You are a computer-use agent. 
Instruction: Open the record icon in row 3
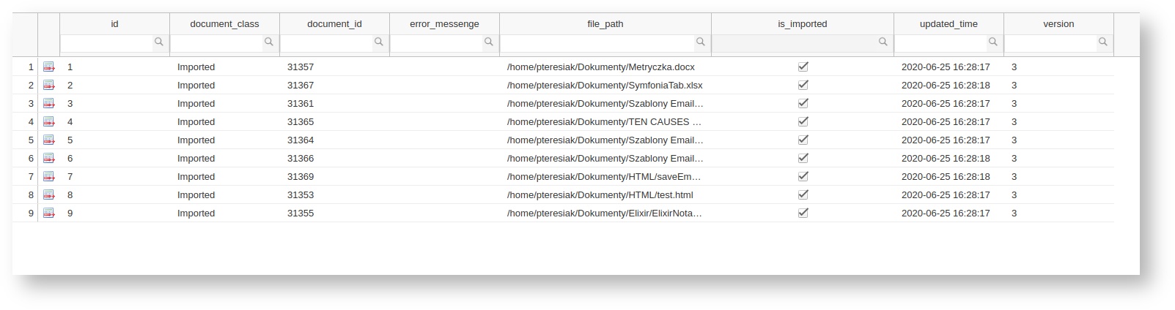[49, 104]
